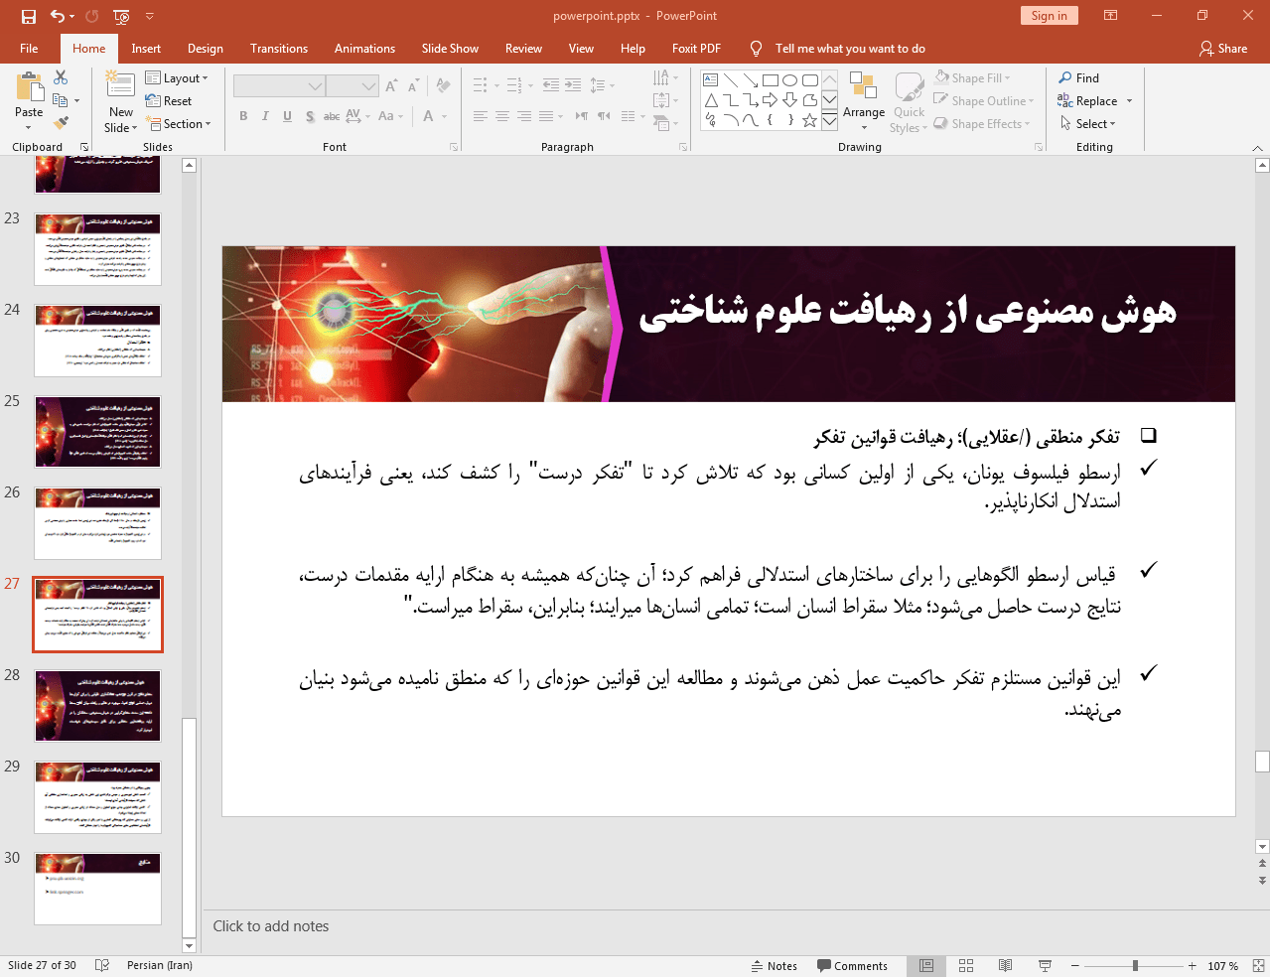
Task: Select the star shape in gallery
Action: 810,120
